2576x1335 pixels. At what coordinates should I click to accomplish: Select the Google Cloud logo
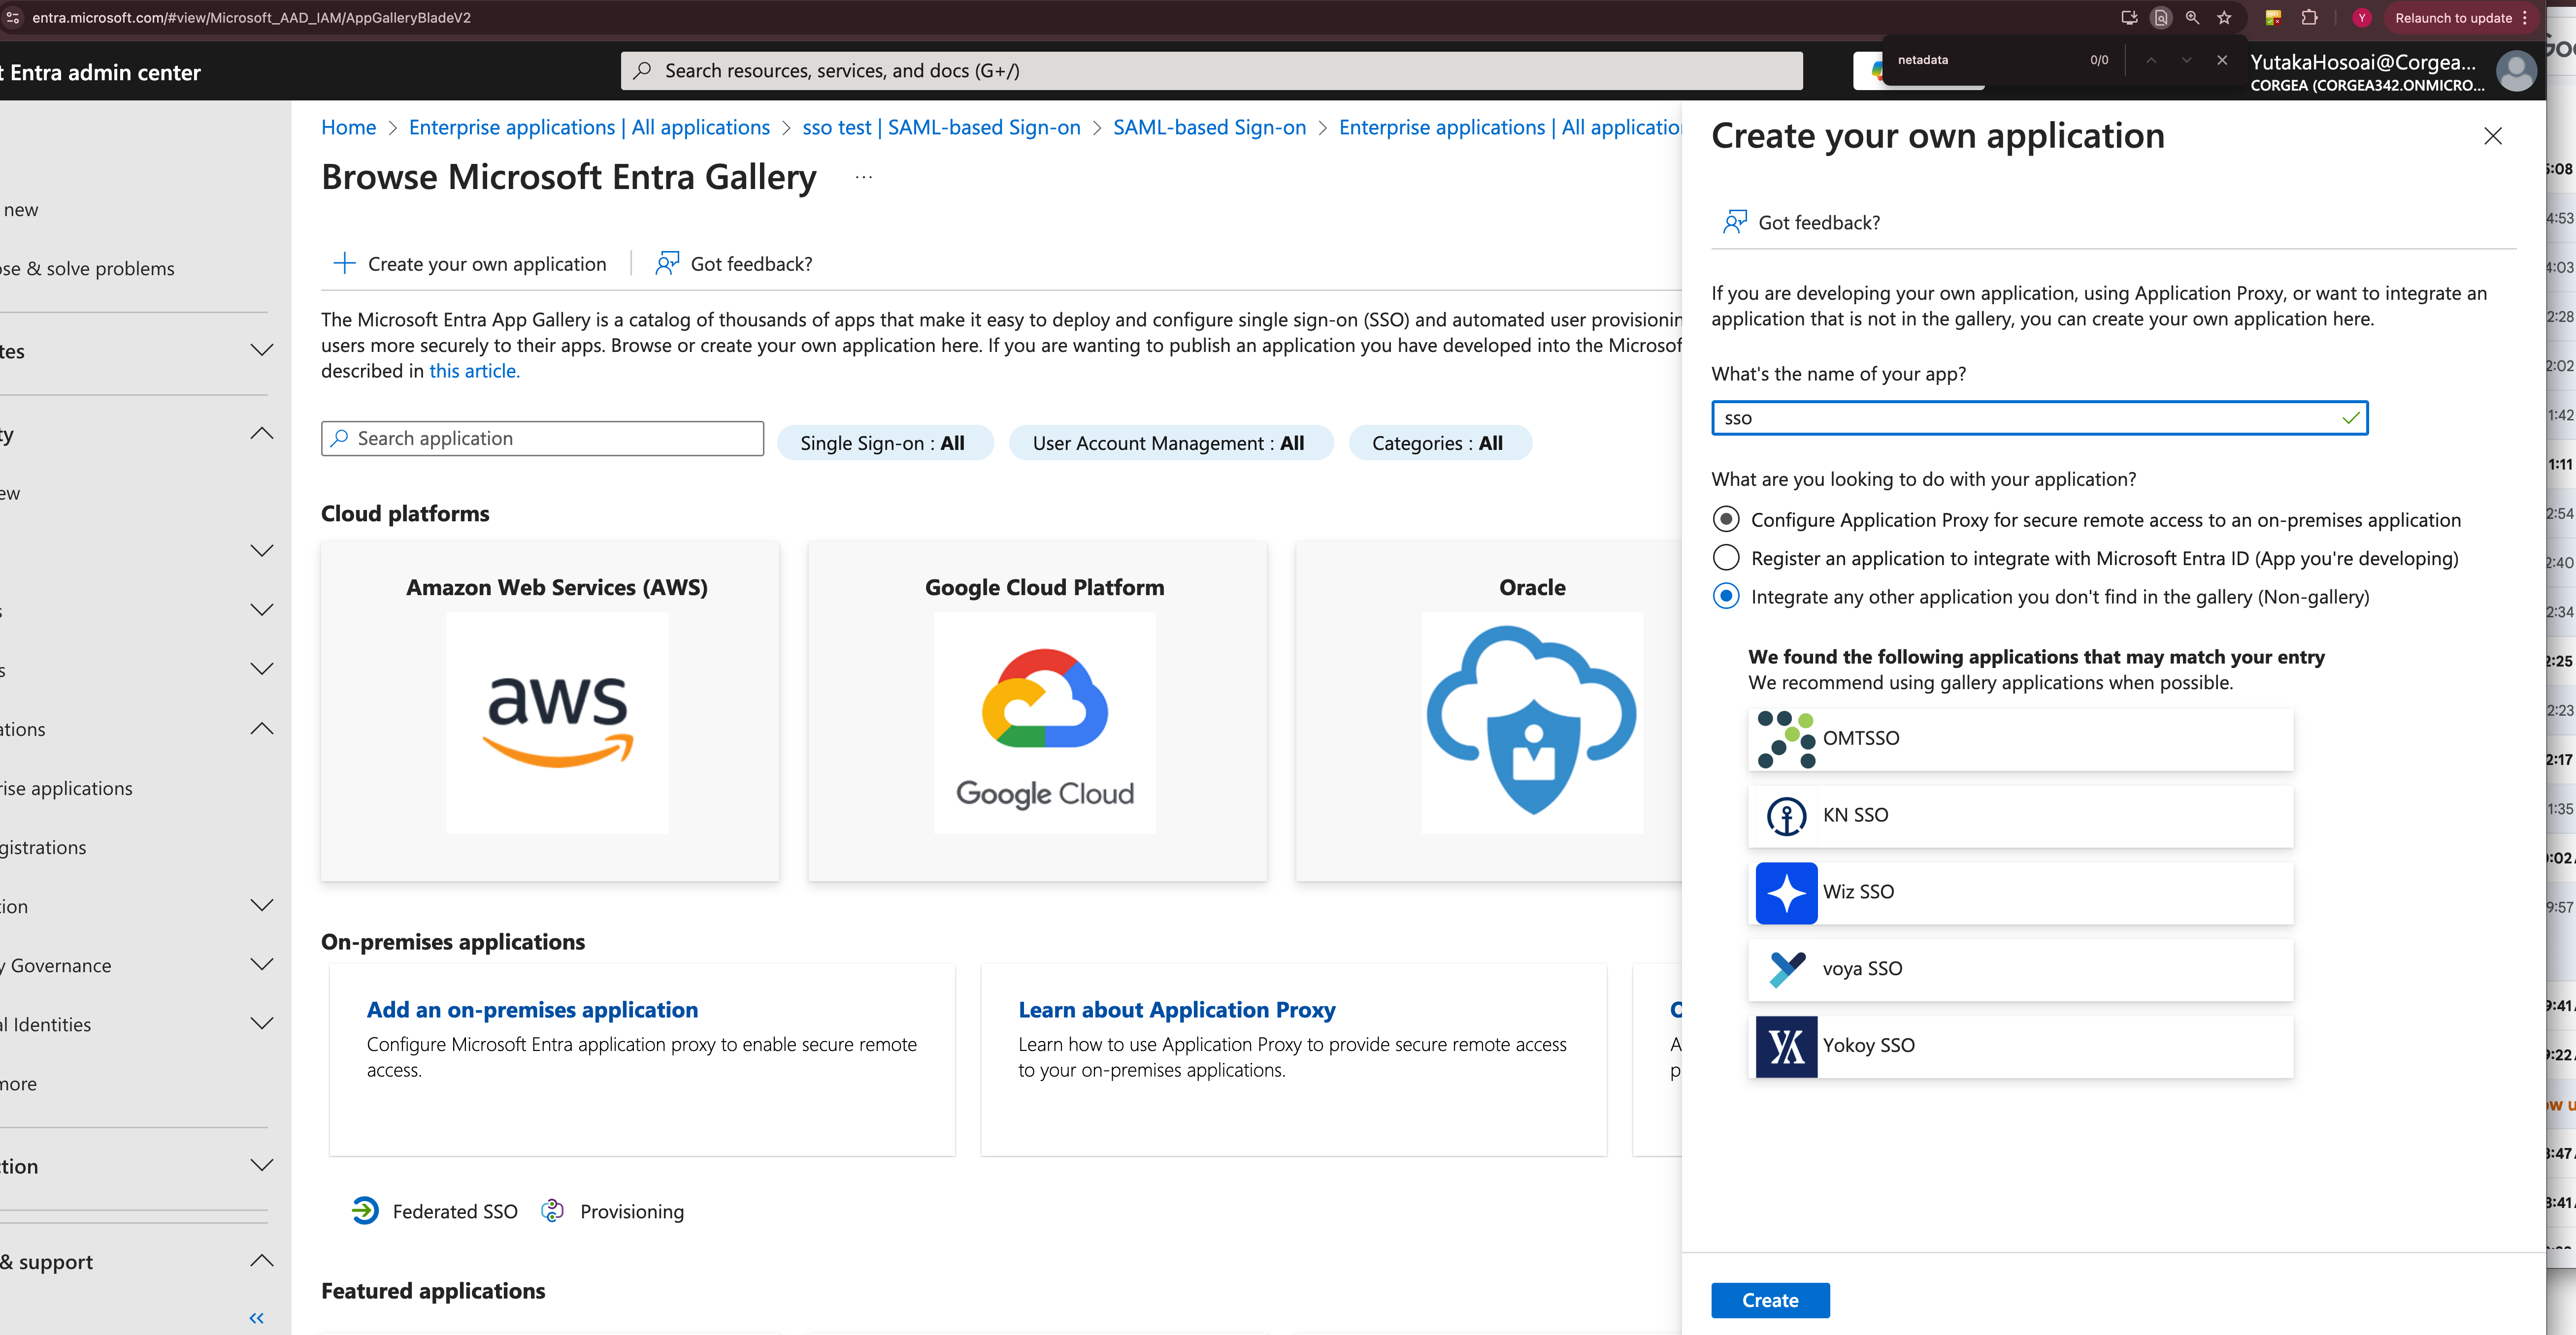(1045, 723)
